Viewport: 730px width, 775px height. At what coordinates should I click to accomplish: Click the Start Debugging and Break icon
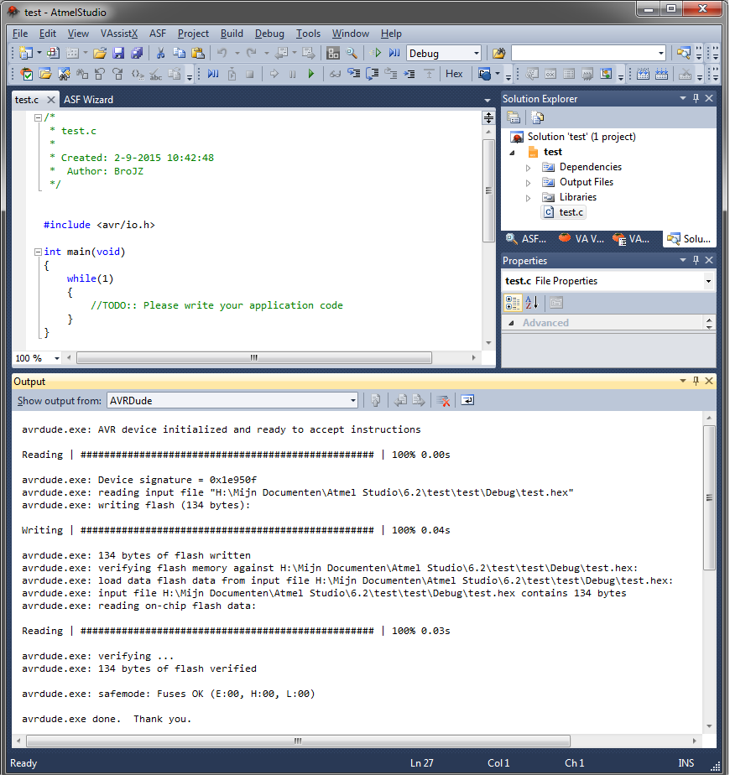(394, 53)
